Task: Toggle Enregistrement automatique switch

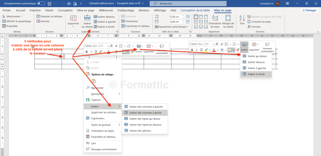Action: click(41, 3)
